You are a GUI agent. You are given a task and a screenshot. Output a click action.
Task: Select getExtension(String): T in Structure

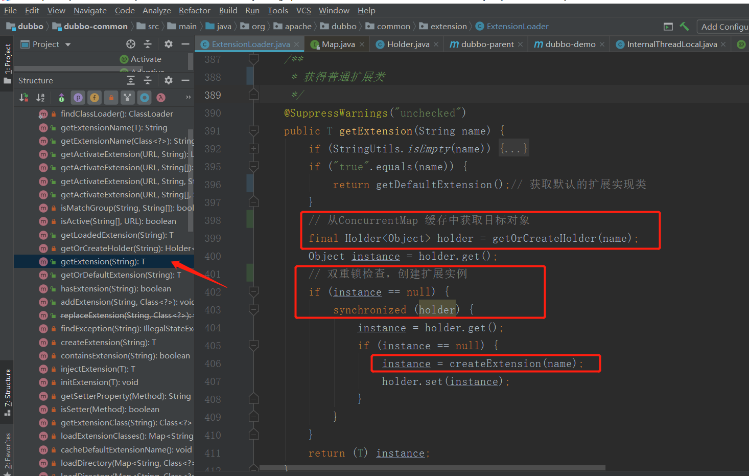coord(104,262)
